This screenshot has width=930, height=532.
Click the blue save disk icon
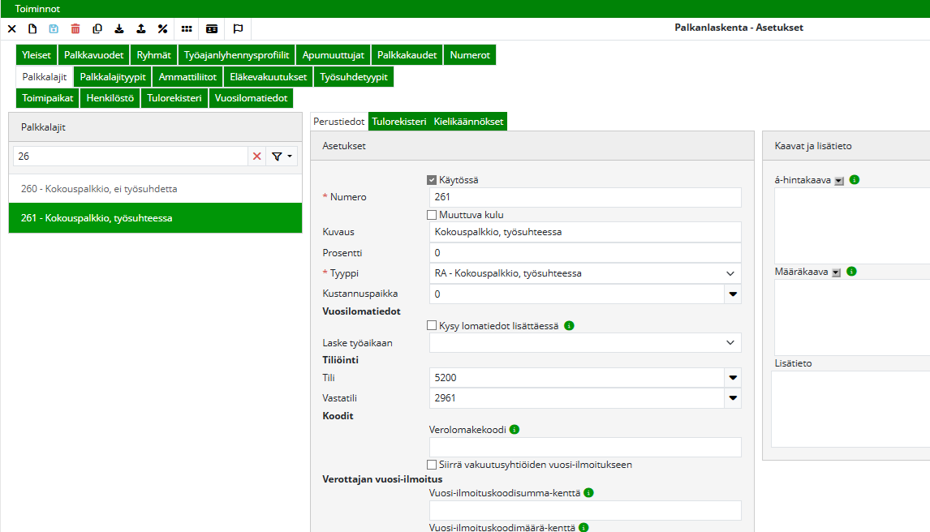pyautogui.click(x=54, y=28)
